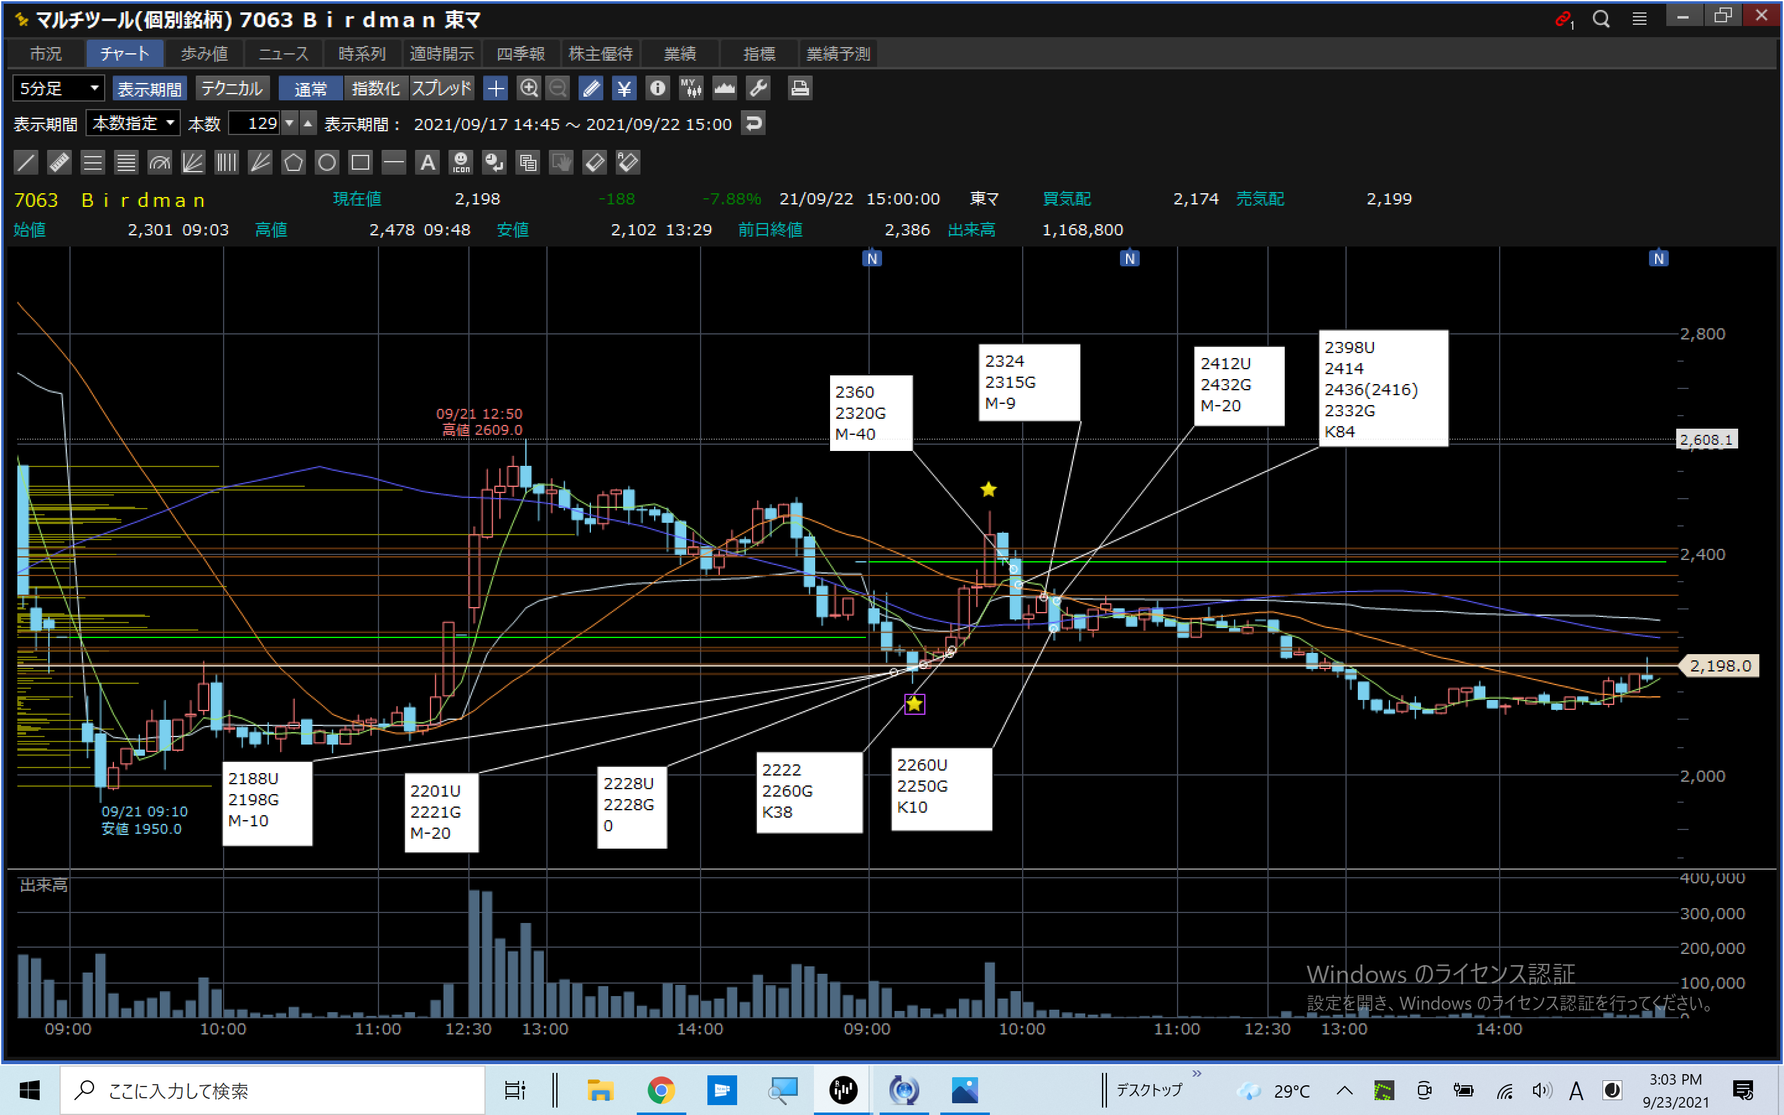This screenshot has height=1115, width=1784.
Task: Open the 5分足 timeframe dropdown
Action: [x=59, y=89]
